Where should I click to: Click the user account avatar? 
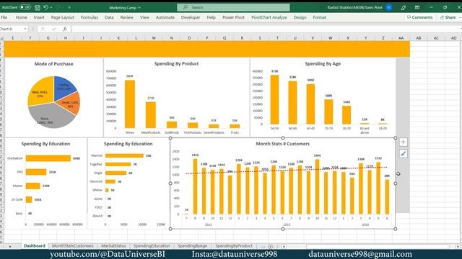[389, 7]
